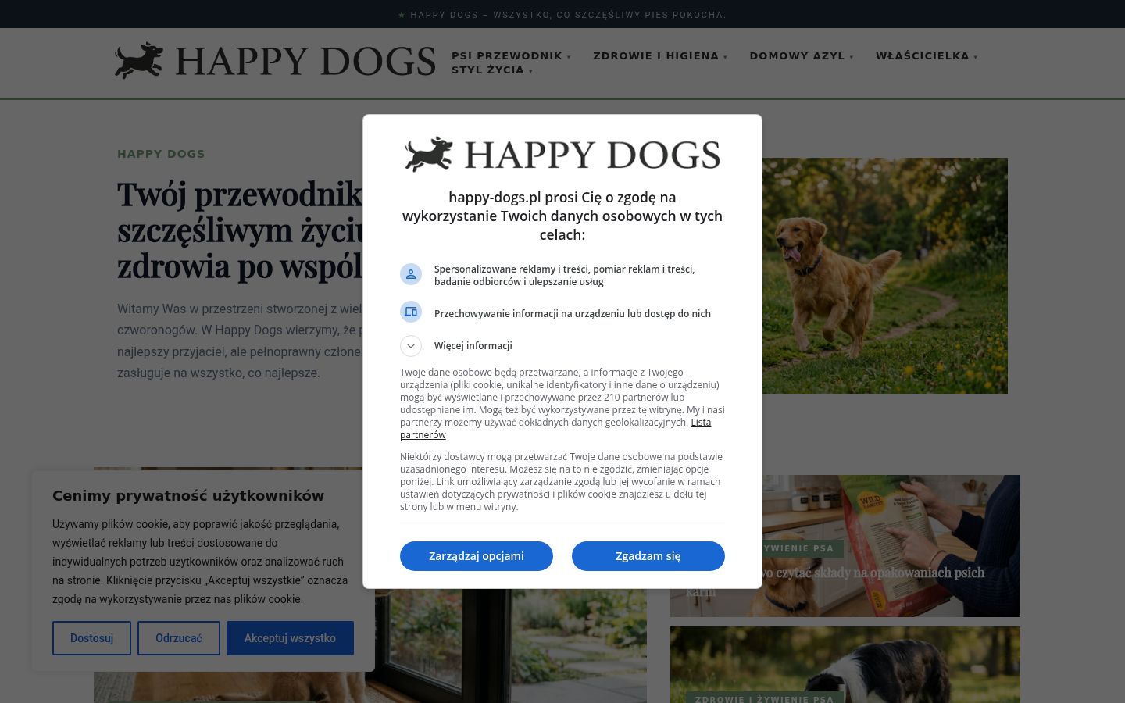This screenshot has height=703, width=1125.
Task: Click the golden retriever hero image
Action: [x=885, y=276]
